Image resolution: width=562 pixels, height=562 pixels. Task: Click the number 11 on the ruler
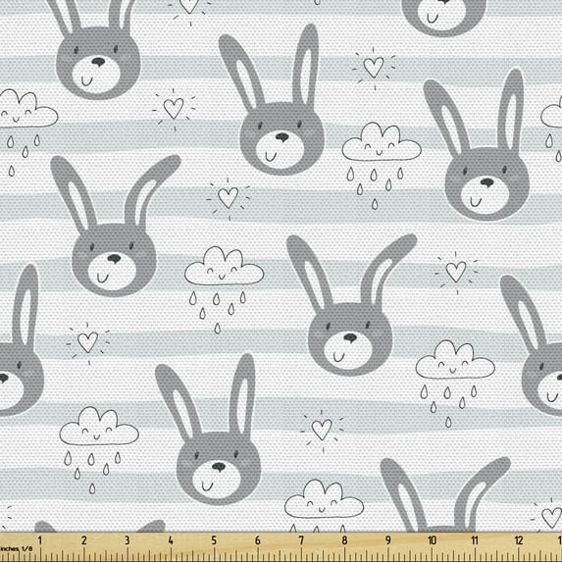coord(475,540)
